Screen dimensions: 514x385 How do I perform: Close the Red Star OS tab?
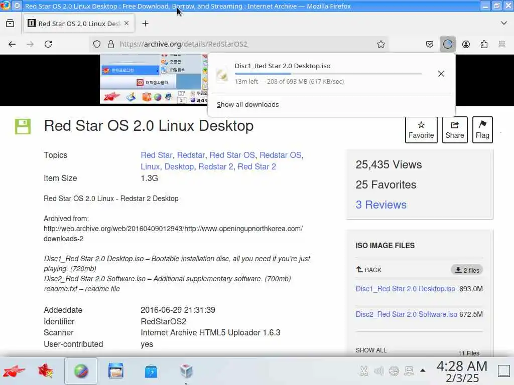click(x=126, y=23)
